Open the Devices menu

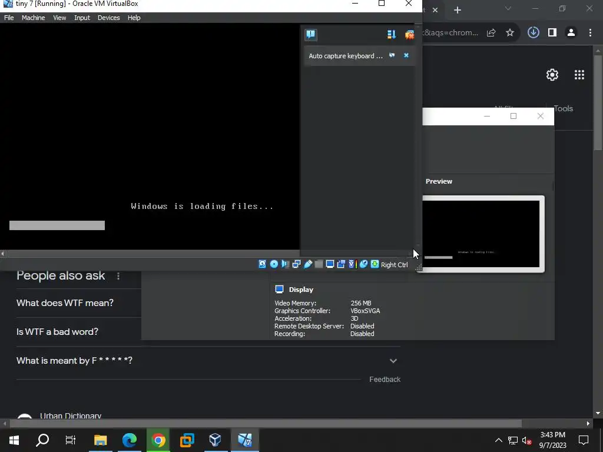pos(108,18)
